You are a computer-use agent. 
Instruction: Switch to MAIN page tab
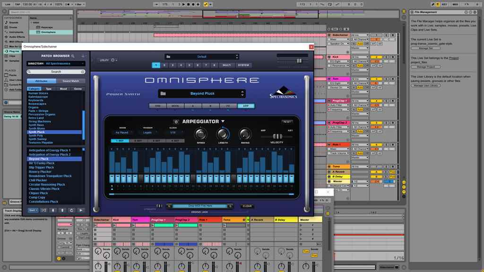tap(175, 106)
